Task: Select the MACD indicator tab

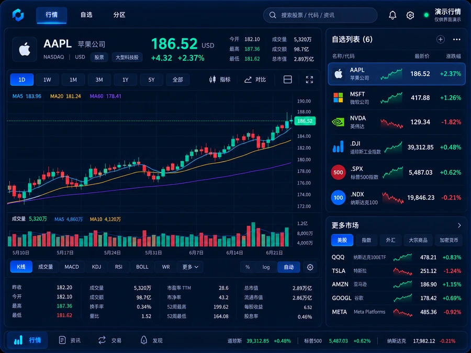Action: (x=72, y=267)
